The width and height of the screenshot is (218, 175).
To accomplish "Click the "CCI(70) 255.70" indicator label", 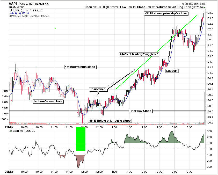I will tap(24, 131).
